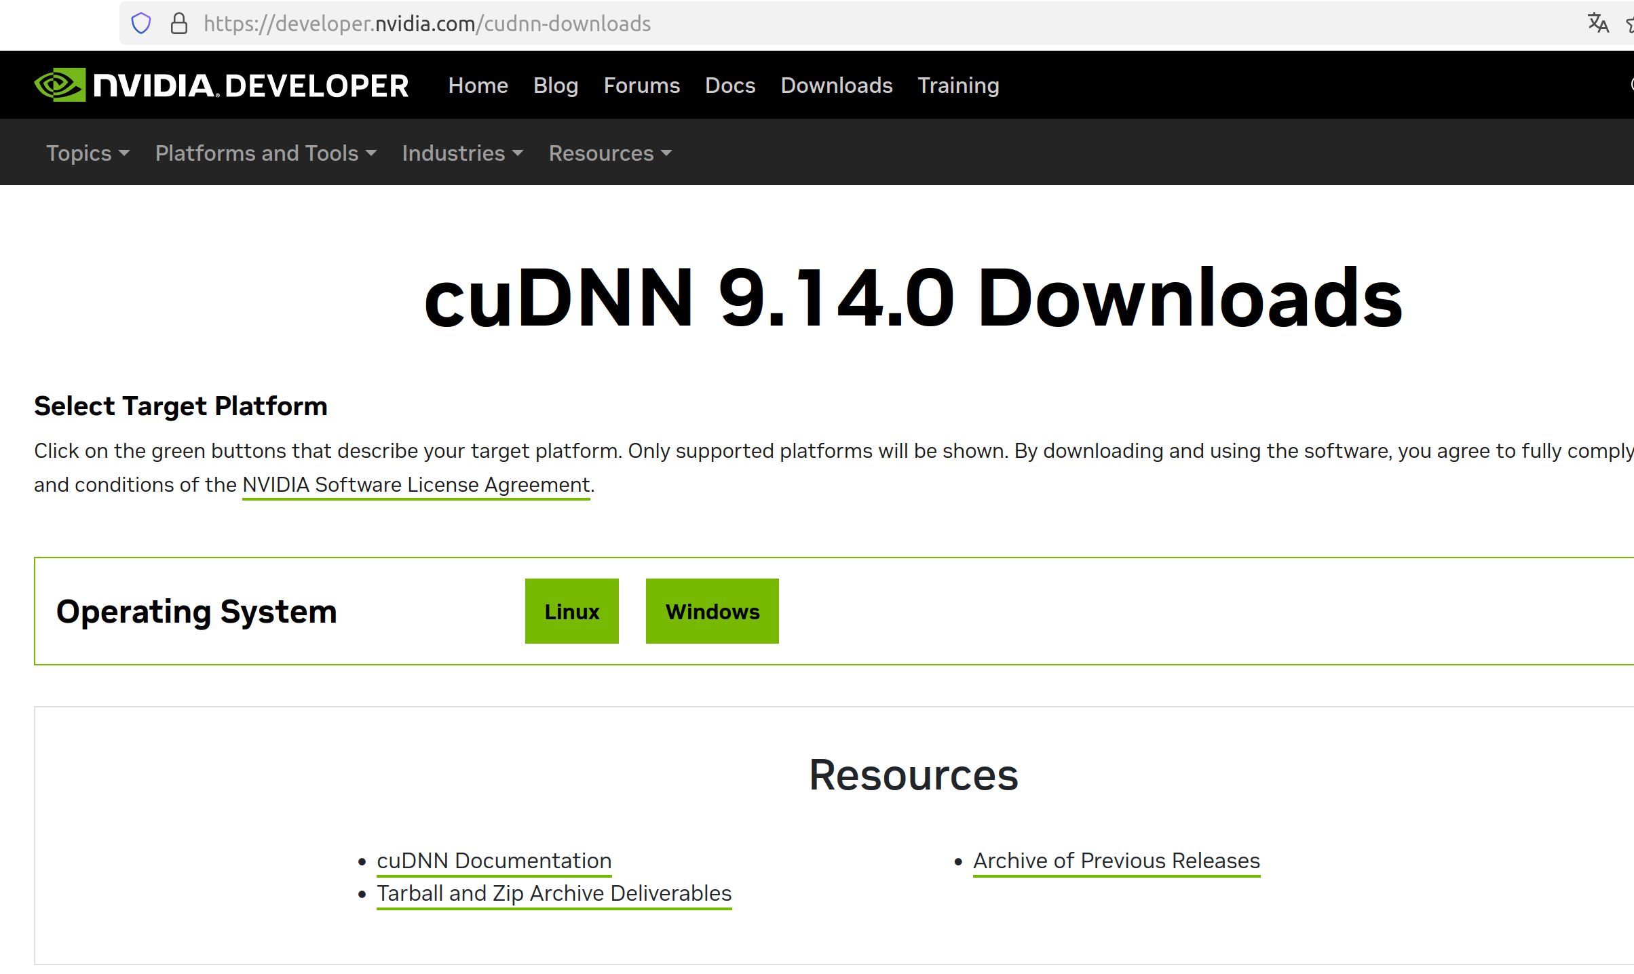Open the Resources navigation dropdown
Image resolution: width=1634 pixels, height=974 pixels.
609,153
